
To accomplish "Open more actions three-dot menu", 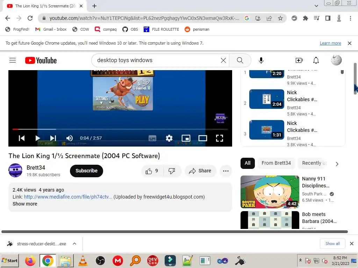I will click(x=226, y=171).
